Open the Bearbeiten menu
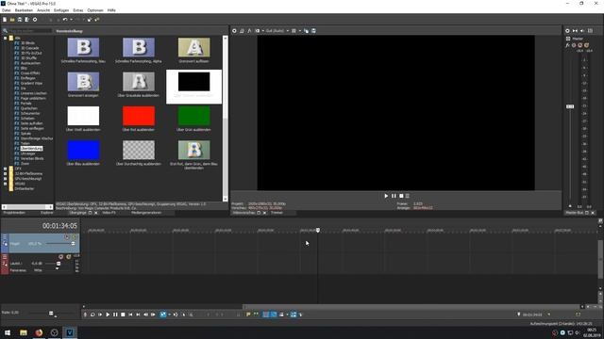This screenshot has height=339, width=604. pyautogui.click(x=24, y=10)
